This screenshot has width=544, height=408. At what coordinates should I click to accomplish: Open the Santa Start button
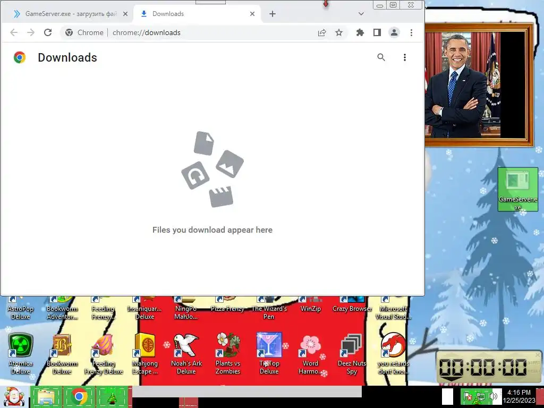coord(14,397)
